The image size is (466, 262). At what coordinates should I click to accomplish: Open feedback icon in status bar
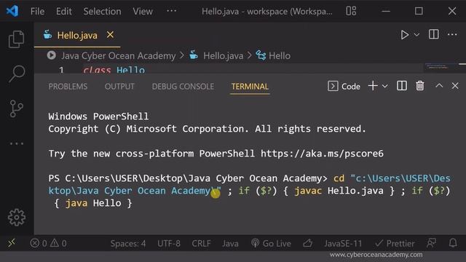pos(431,243)
